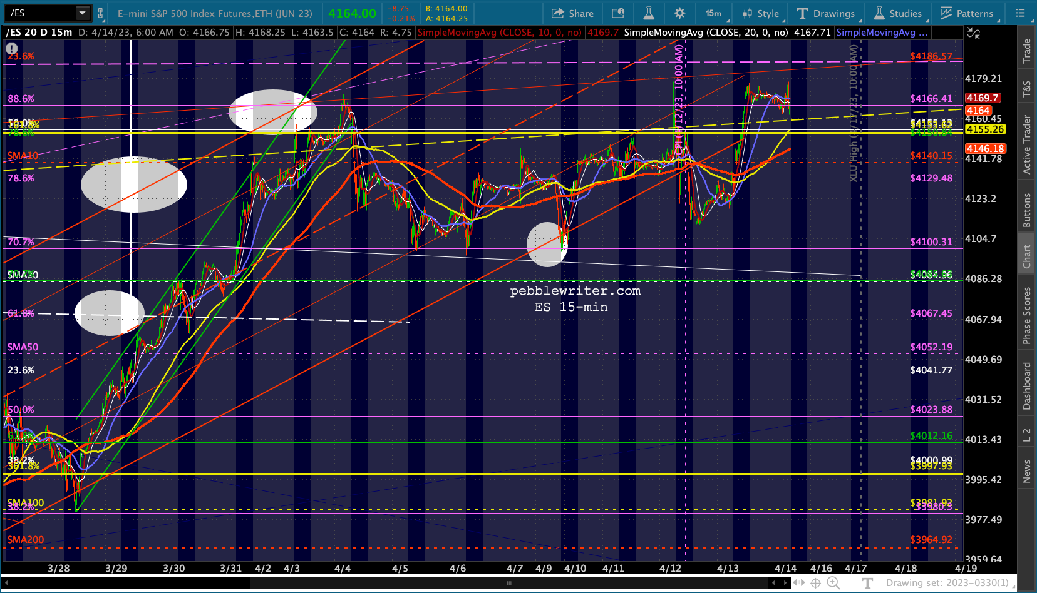Click the 3/28 date on time axis
The image size is (1037, 593).
point(59,569)
